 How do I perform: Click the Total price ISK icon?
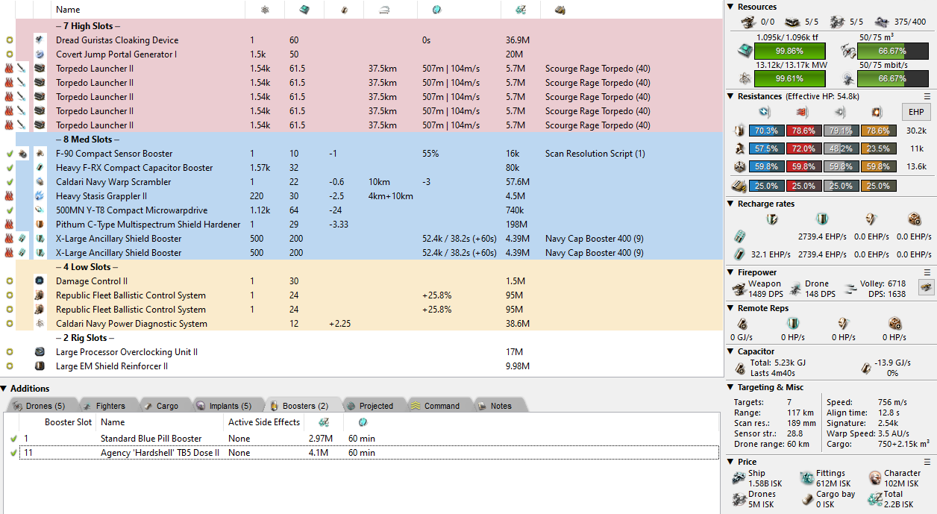pos(874,499)
